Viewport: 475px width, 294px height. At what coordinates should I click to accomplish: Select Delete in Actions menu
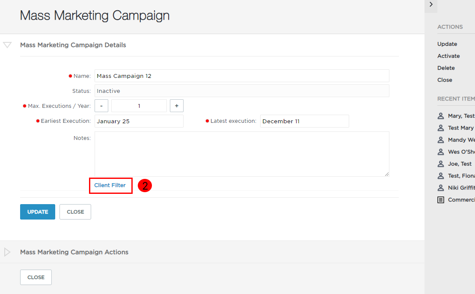tap(446, 68)
